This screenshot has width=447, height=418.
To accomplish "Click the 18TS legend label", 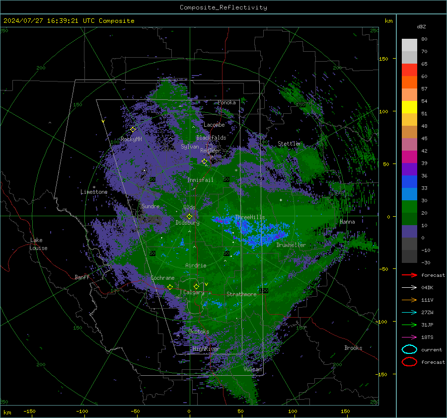I will click(x=427, y=337).
